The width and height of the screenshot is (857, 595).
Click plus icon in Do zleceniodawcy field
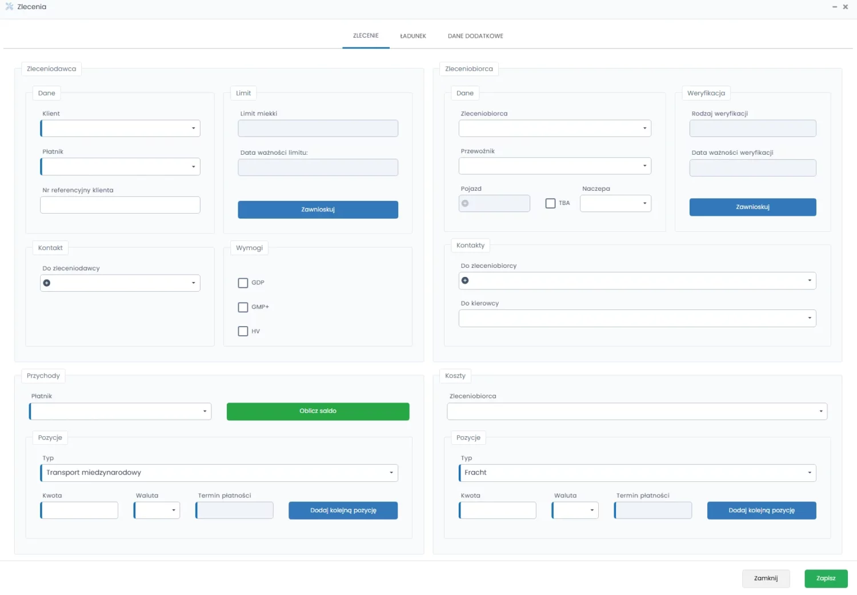coord(47,283)
